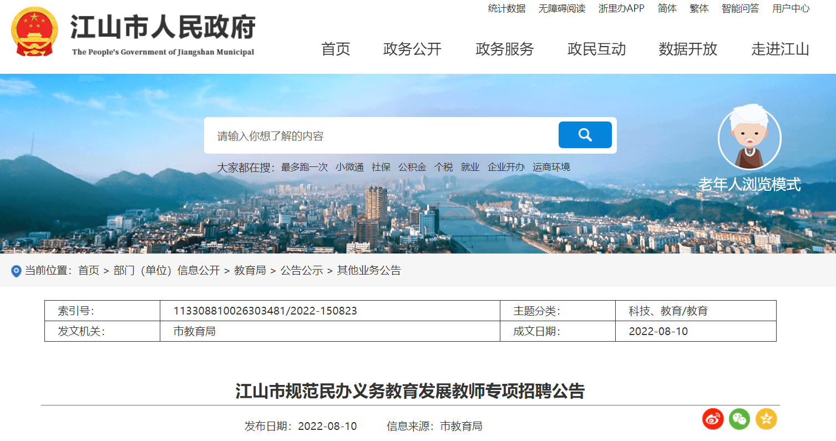Share article via WeChat icon

pyautogui.click(x=739, y=419)
